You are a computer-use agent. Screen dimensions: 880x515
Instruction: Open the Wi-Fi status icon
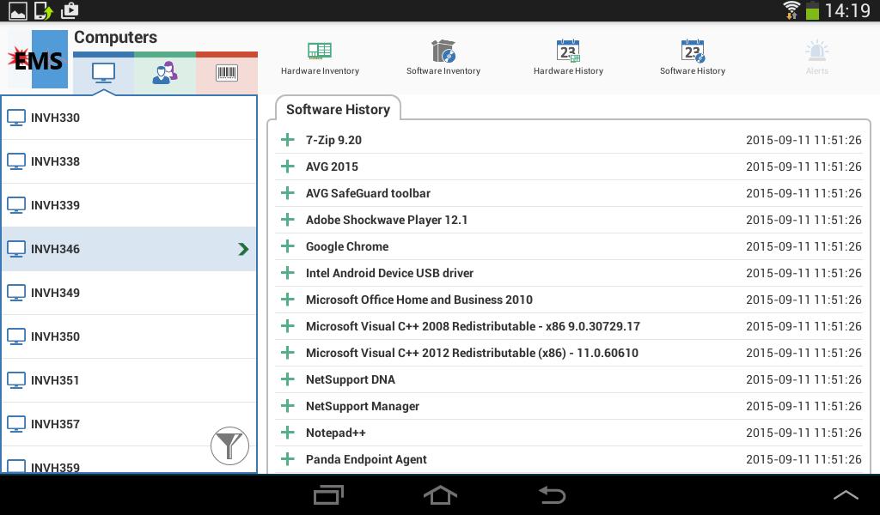pyautogui.click(x=791, y=10)
